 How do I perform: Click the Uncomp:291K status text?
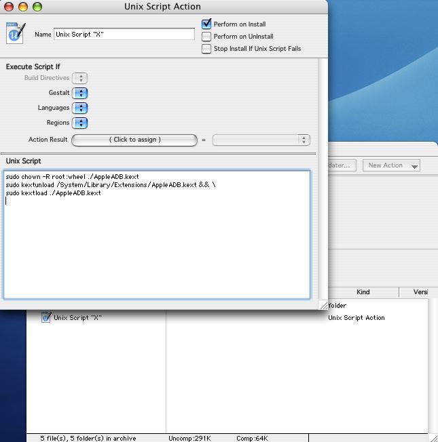click(189, 438)
